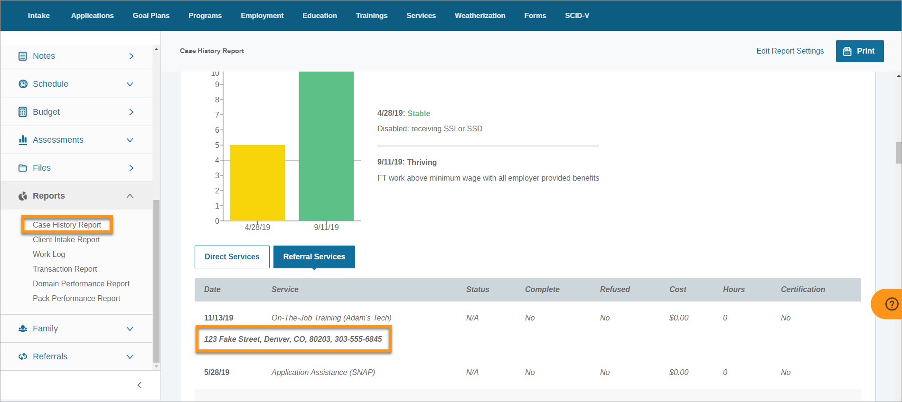This screenshot has width=902, height=402.
Task: Click the Notes document icon in sidebar
Action: [x=22, y=56]
